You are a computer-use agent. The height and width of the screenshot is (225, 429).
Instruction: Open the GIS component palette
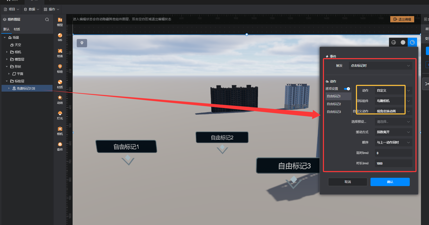point(60,37)
